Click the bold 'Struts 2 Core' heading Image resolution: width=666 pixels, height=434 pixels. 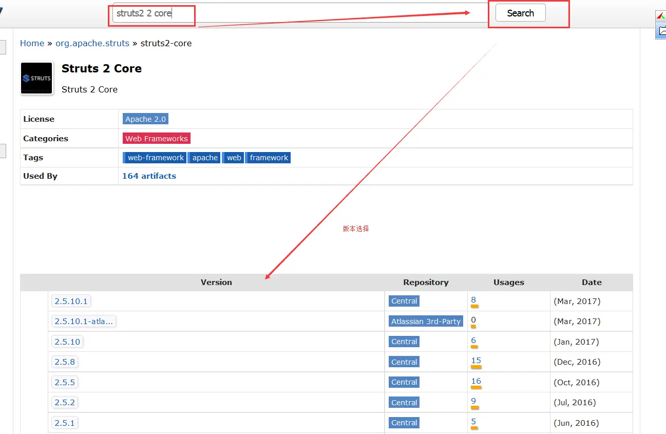click(x=102, y=68)
